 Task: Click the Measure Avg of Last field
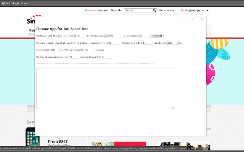[x=148, y=43]
